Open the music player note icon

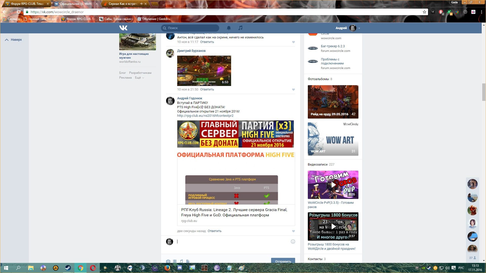point(240,28)
